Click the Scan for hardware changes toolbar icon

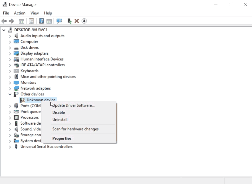(x=59, y=21)
